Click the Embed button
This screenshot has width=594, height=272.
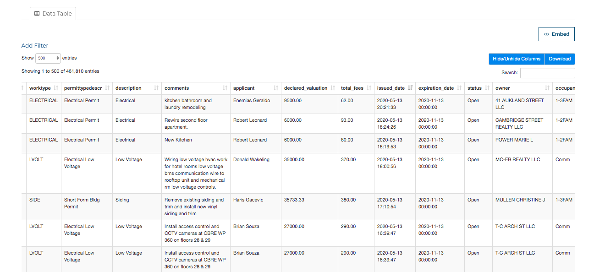[x=556, y=34]
